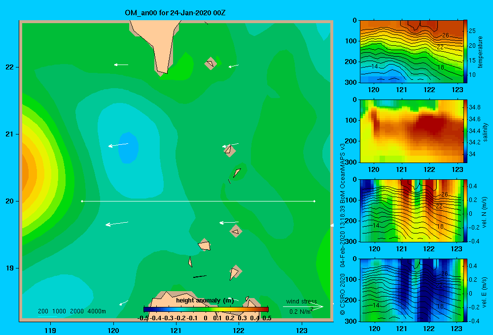This screenshot has width=493, height=335.
Task: Click latitude tick "21" on the main map
Action: click(9, 134)
